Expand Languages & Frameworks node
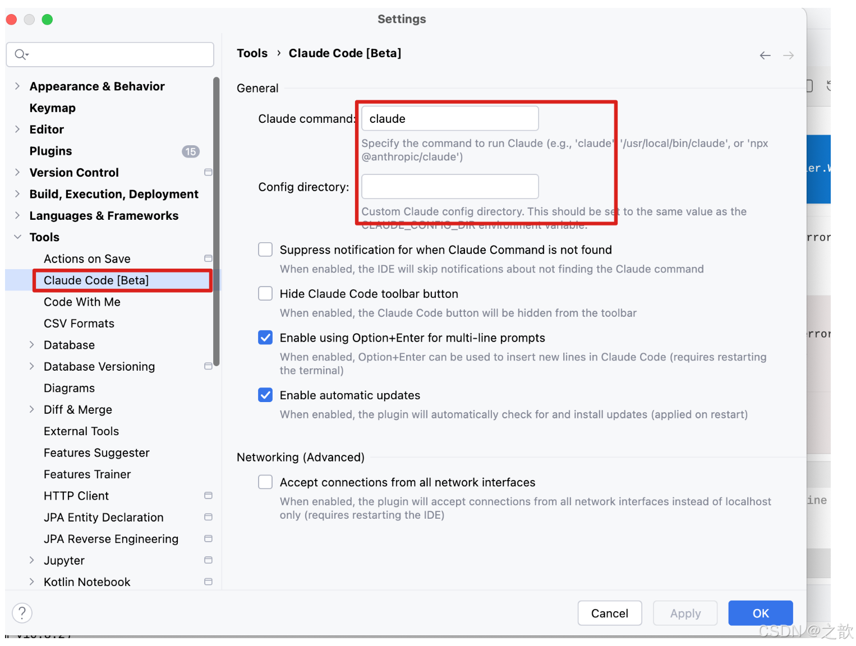This screenshot has width=856, height=646. pos(17,215)
